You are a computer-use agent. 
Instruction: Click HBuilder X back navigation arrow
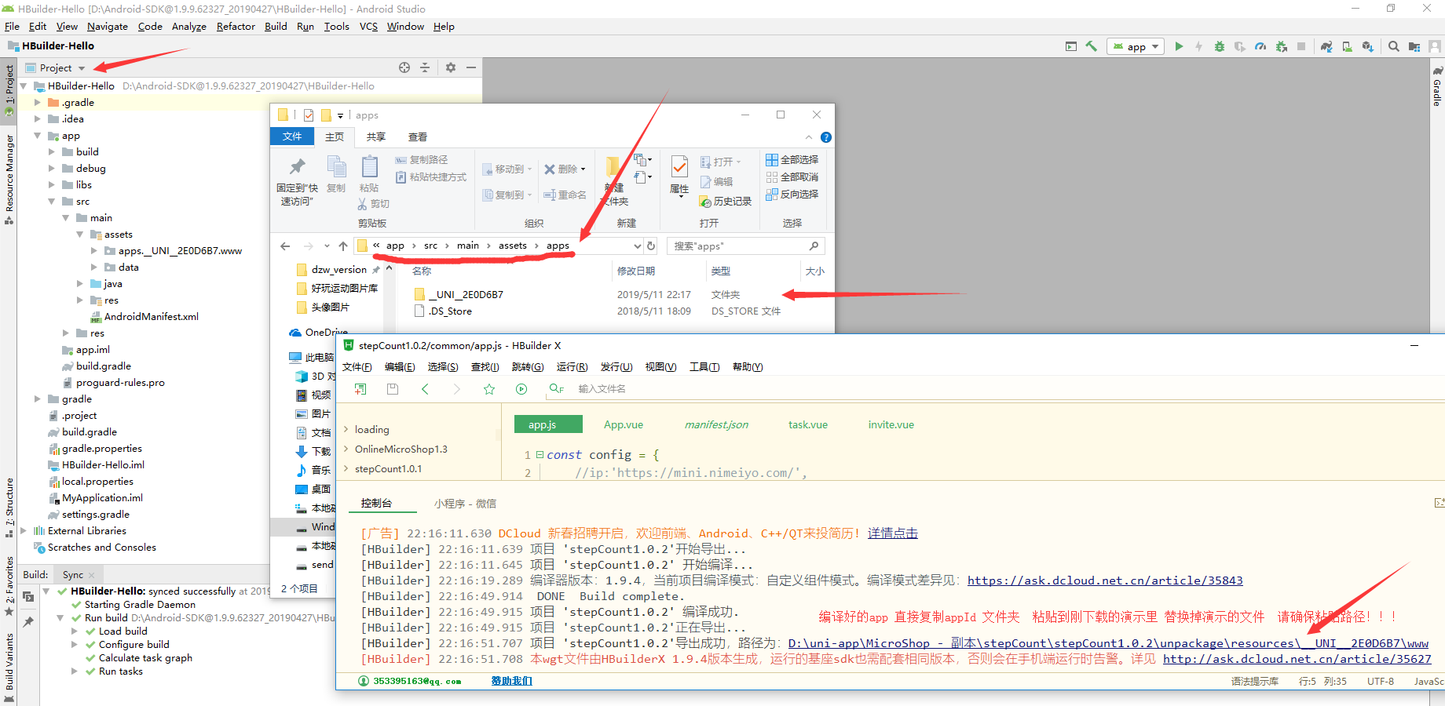[x=425, y=389]
